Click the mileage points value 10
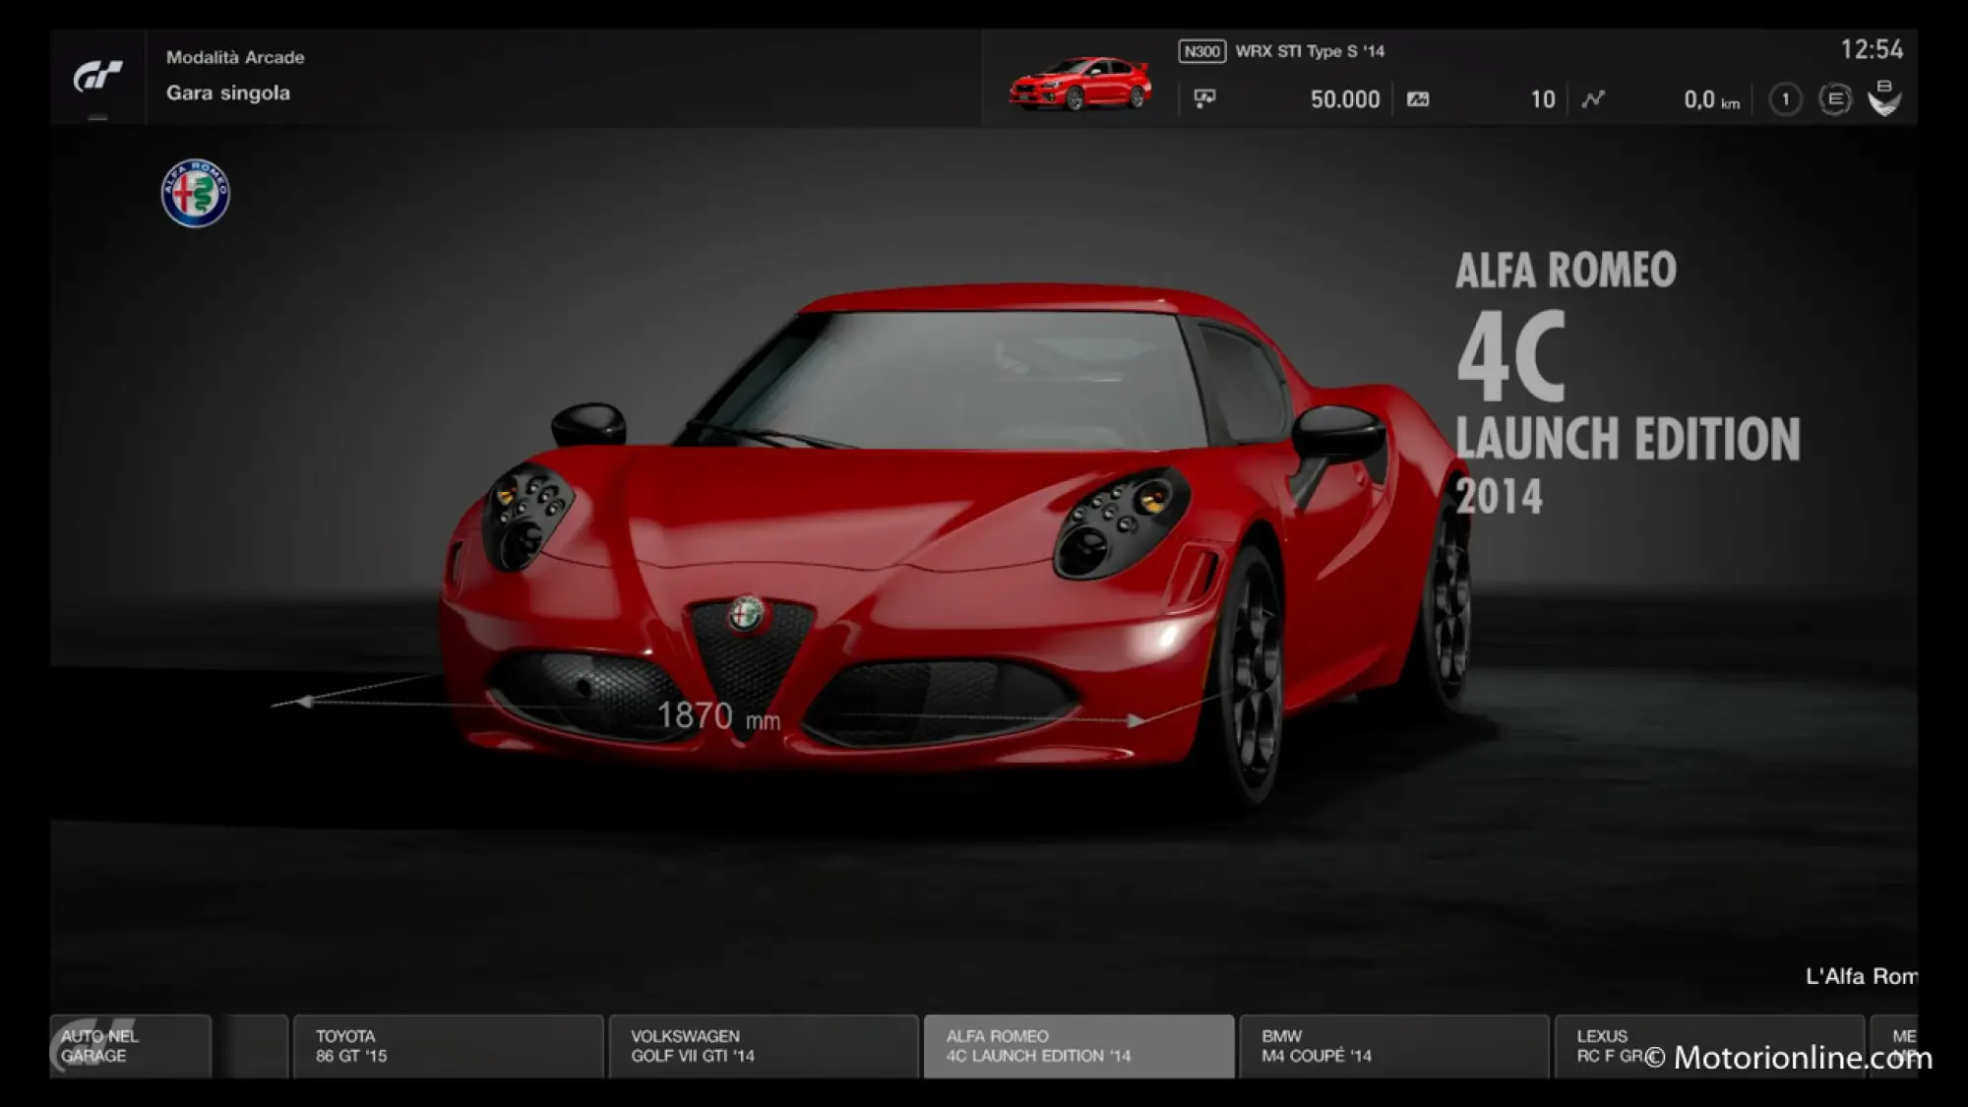 1543,99
